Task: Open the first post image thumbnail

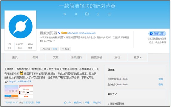Action: click(x=11, y=92)
